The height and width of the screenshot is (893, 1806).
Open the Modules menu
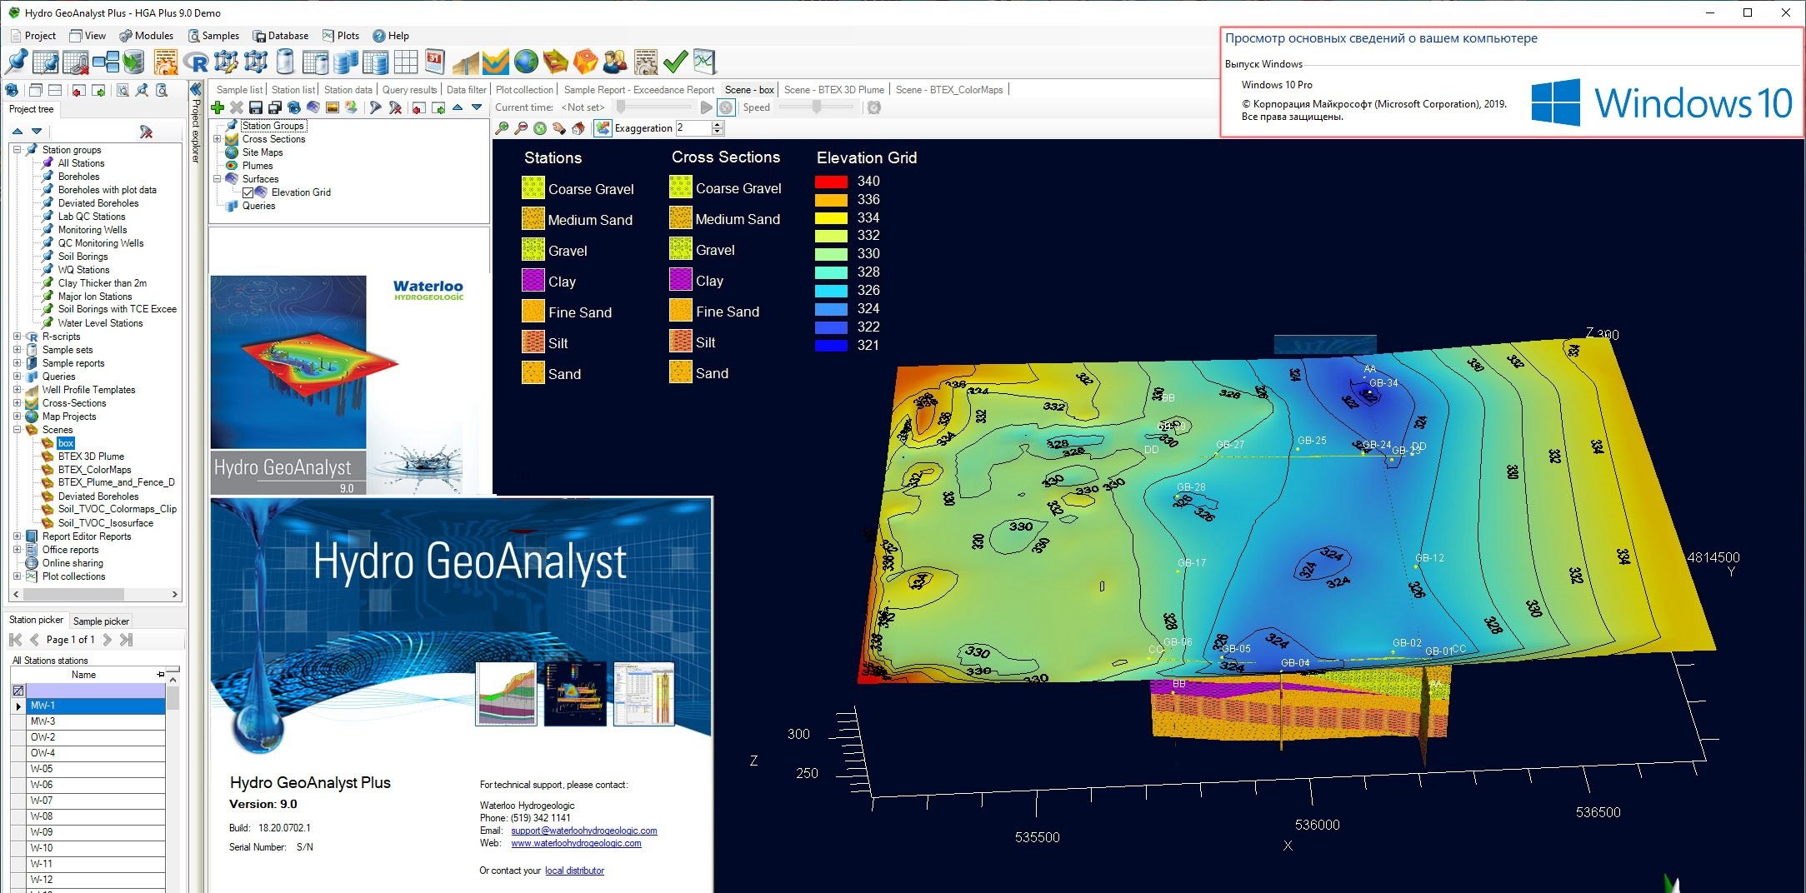tap(147, 36)
